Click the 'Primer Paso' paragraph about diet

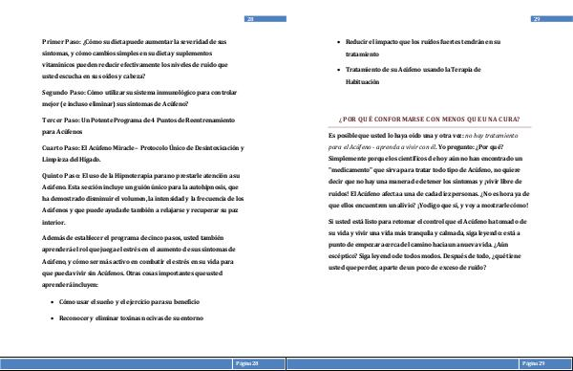(136, 59)
